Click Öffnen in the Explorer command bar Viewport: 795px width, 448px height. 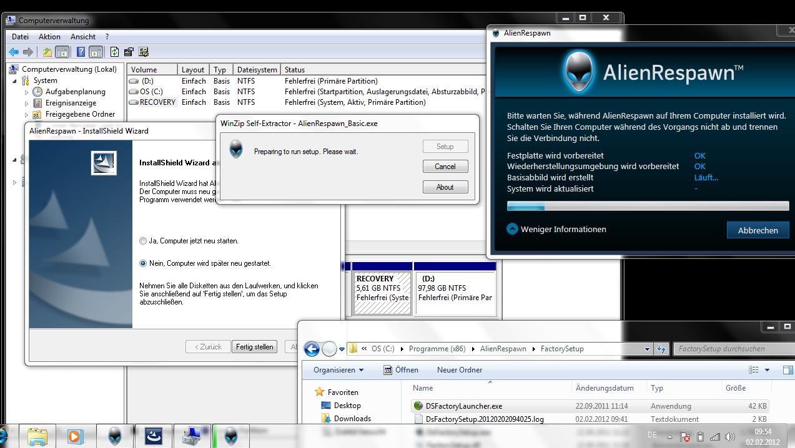(x=400, y=370)
